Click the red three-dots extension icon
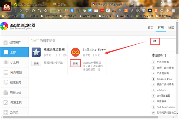Image resolution: width=179 pixels, height=119 pixels. (102, 10)
